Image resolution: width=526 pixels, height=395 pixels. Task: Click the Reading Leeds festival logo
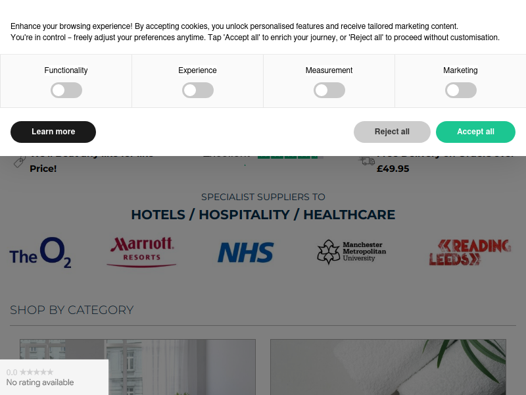pyautogui.click(x=470, y=253)
